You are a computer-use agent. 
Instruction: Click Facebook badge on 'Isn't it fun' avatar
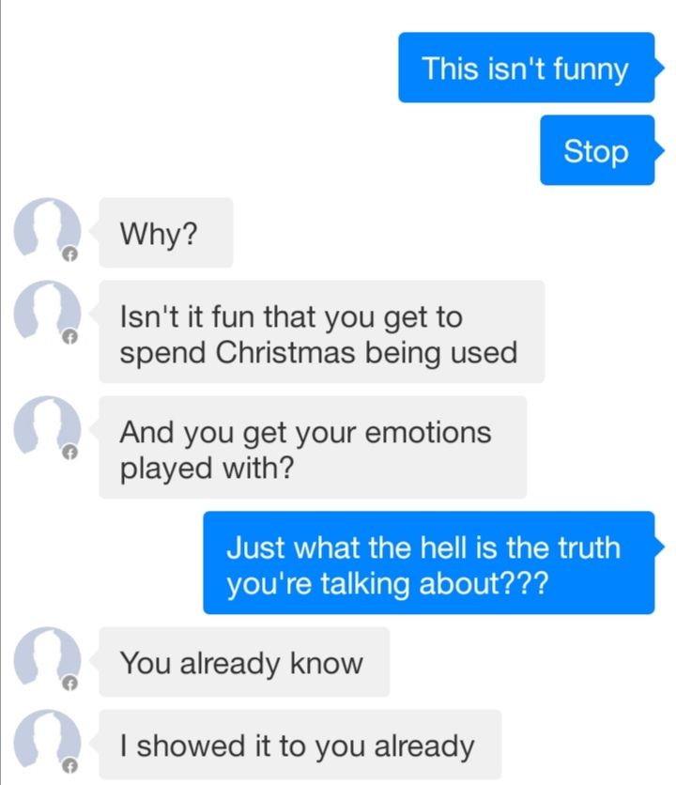[x=70, y=337]
